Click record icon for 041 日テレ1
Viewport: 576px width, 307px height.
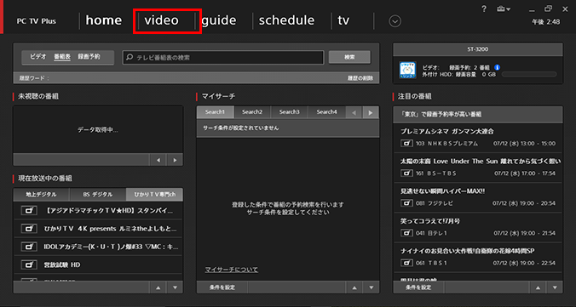(406, 233)
